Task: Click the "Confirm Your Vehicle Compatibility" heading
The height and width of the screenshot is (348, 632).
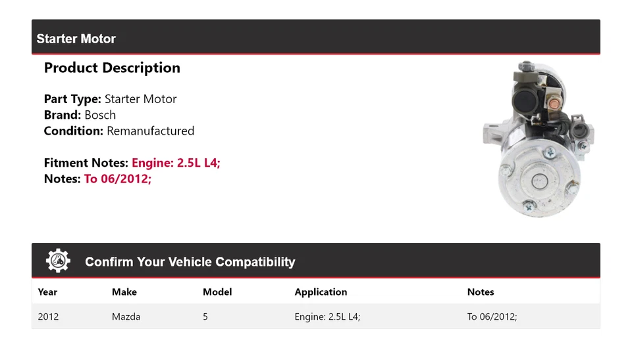Action: 190,262
